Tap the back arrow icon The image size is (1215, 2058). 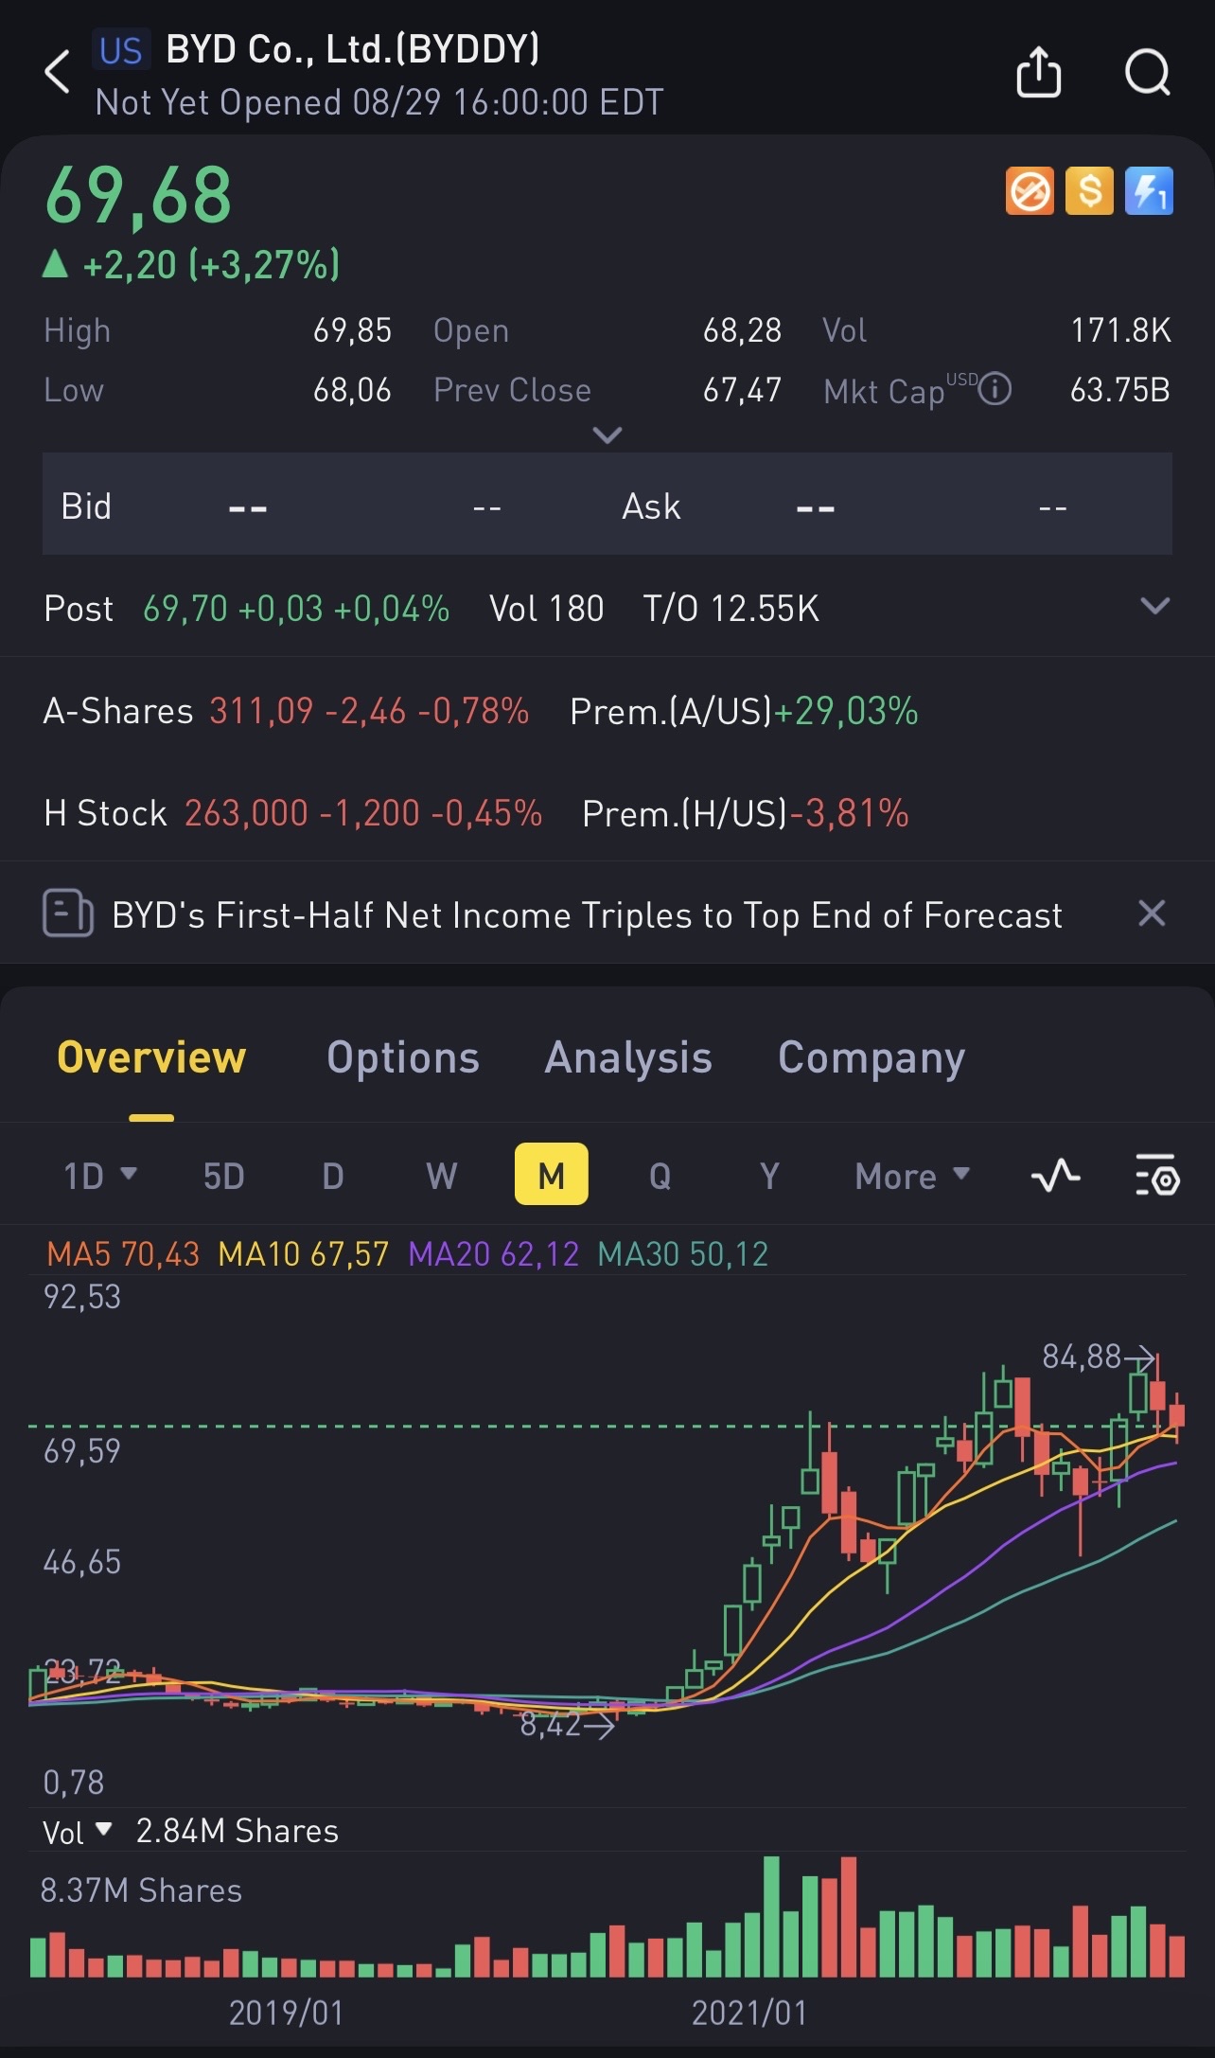(x=58, y=72)
